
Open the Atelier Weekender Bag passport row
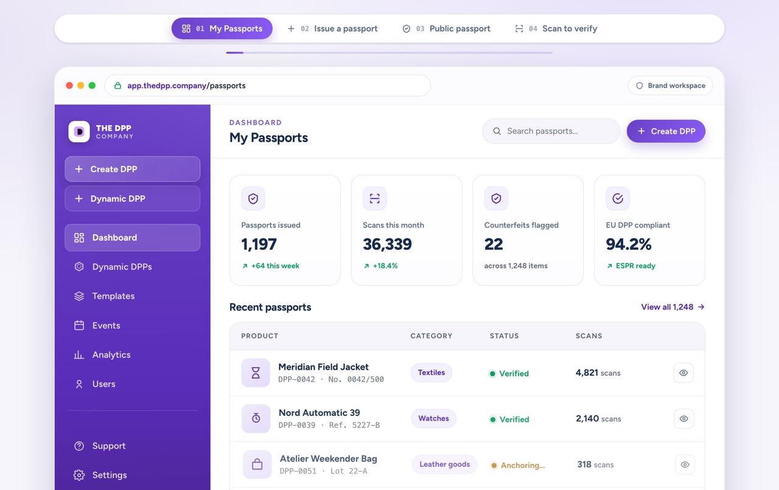467,464
